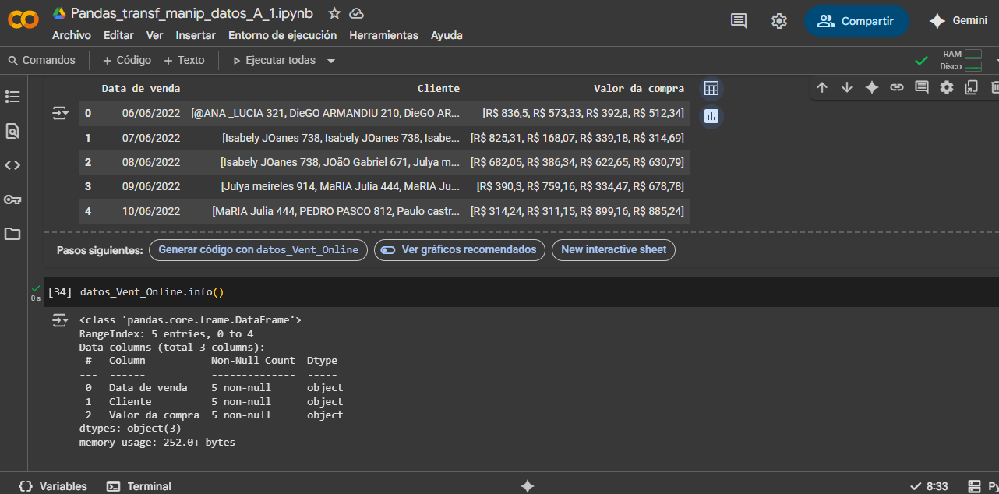
Task: Open the cell editor settings gear
Action: [947, 87]
